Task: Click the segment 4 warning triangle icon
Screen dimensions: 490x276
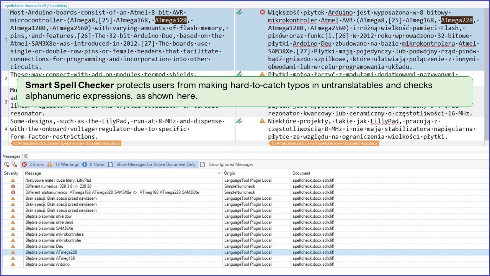Action: tap(262, 121)
